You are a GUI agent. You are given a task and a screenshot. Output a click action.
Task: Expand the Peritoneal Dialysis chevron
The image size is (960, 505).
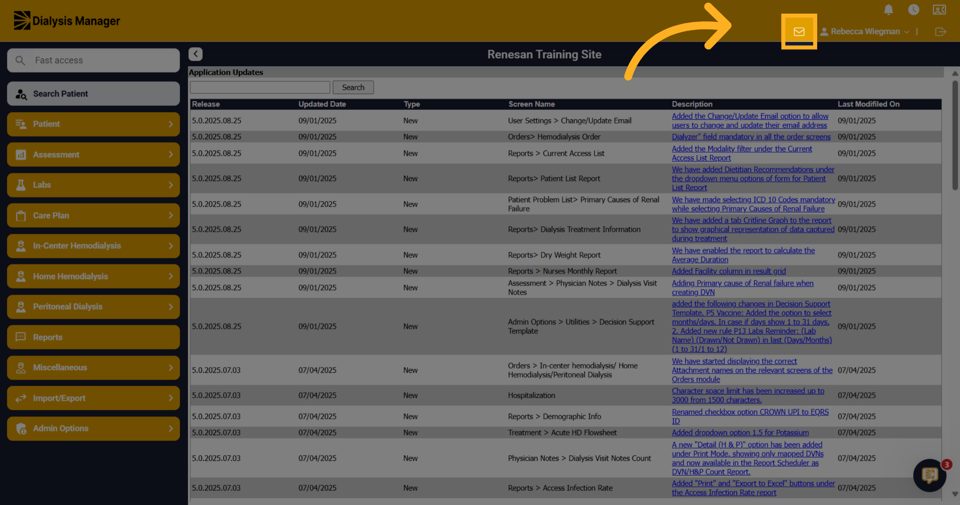(x=171, y=307)
